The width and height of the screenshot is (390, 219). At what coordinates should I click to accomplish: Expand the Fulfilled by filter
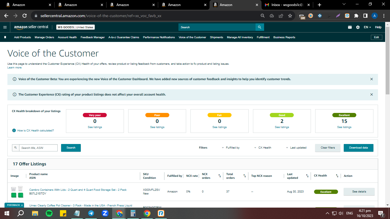click(231, 148)
